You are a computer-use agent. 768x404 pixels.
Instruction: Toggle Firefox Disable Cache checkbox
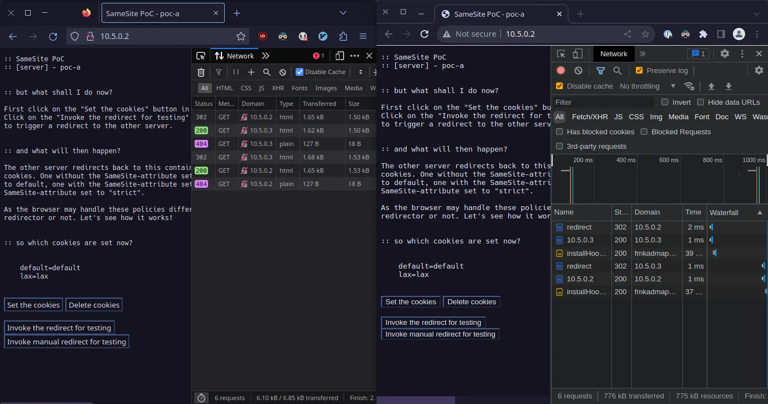[300, 72]
